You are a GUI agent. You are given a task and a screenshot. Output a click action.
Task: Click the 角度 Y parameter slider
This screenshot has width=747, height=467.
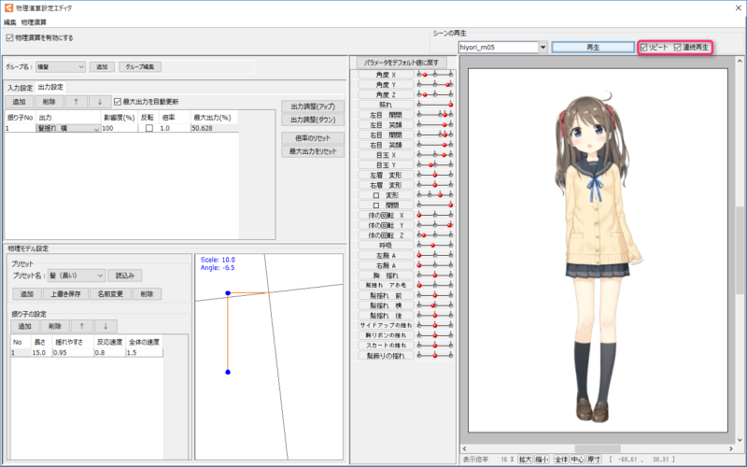coord(435,84)
